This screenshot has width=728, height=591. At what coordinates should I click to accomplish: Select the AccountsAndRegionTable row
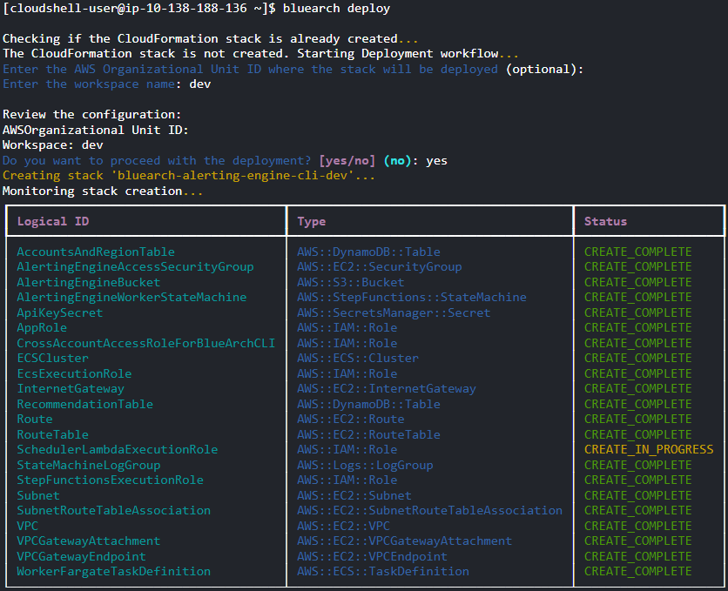[95, 252]
